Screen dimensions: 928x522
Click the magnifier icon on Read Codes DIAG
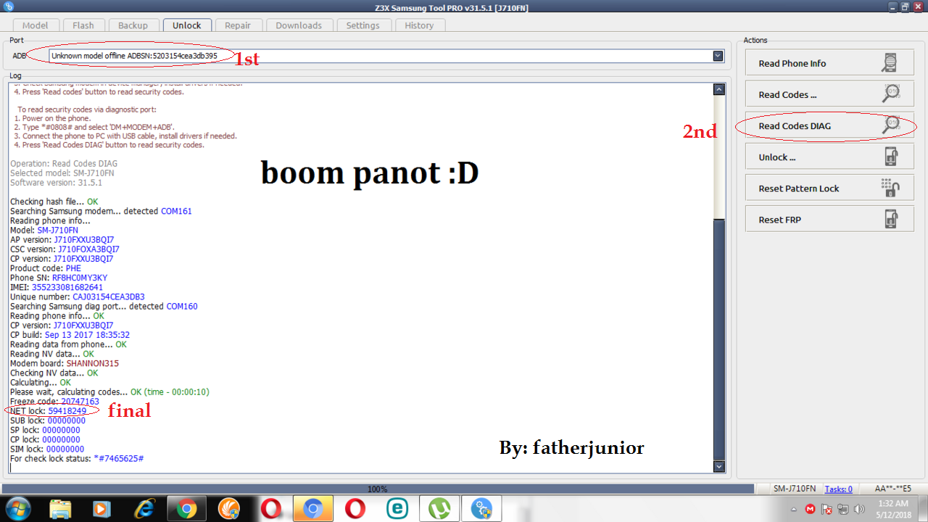point(890,125)
